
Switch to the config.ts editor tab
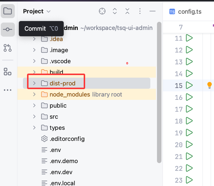pos(185,12)
